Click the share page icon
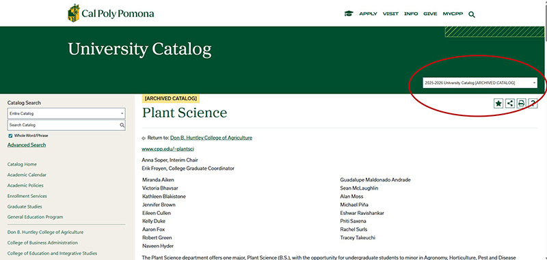Screen dimensions: 547x260 509,103
